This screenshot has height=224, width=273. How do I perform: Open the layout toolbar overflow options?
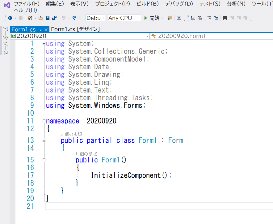click(x=185, y=19)
